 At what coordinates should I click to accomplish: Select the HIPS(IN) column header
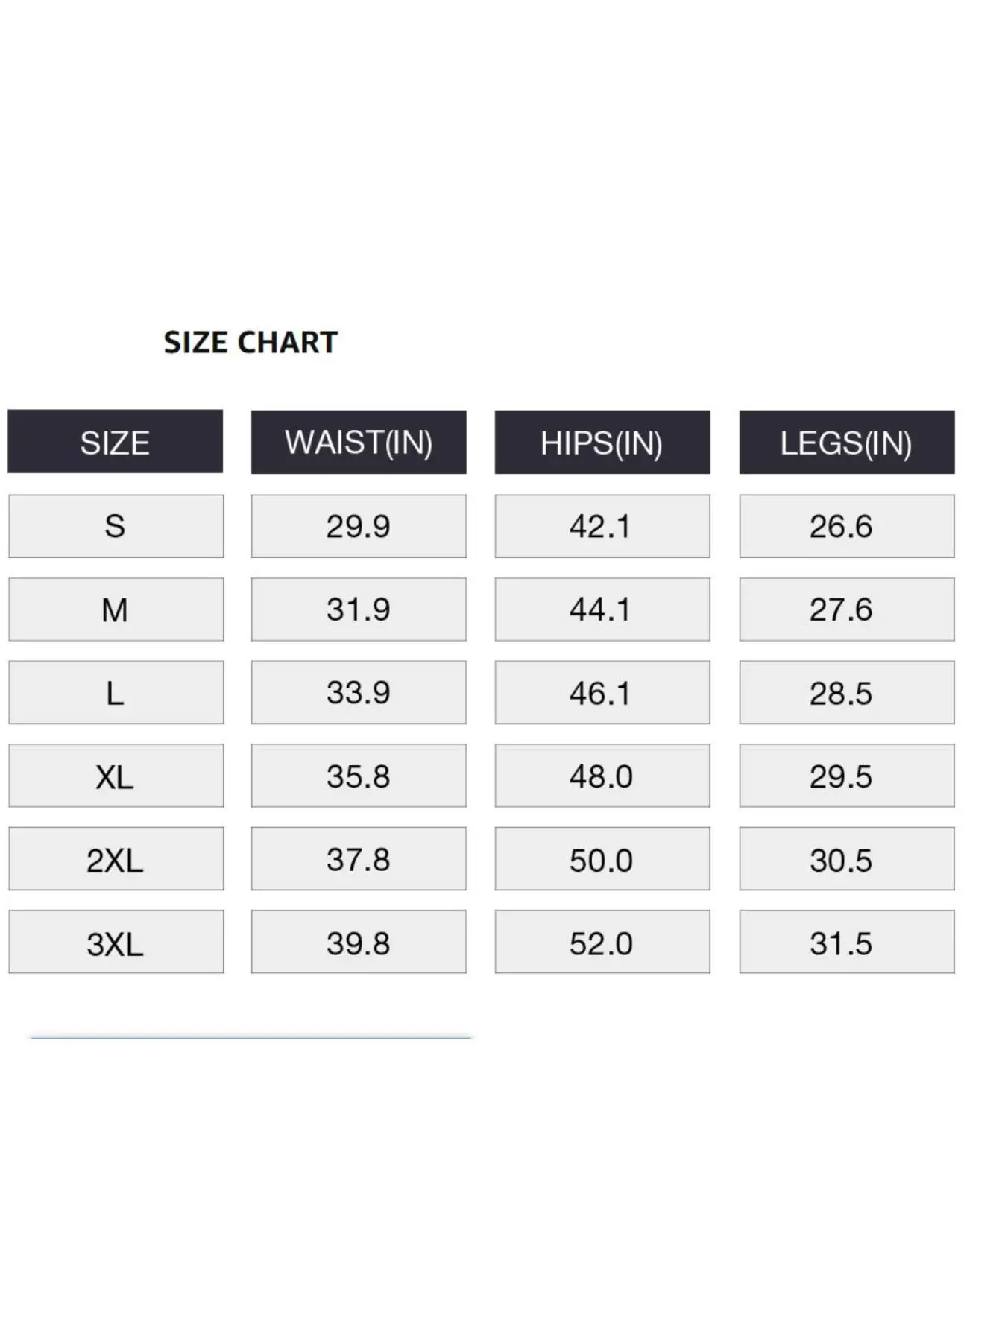coord(602,443)
